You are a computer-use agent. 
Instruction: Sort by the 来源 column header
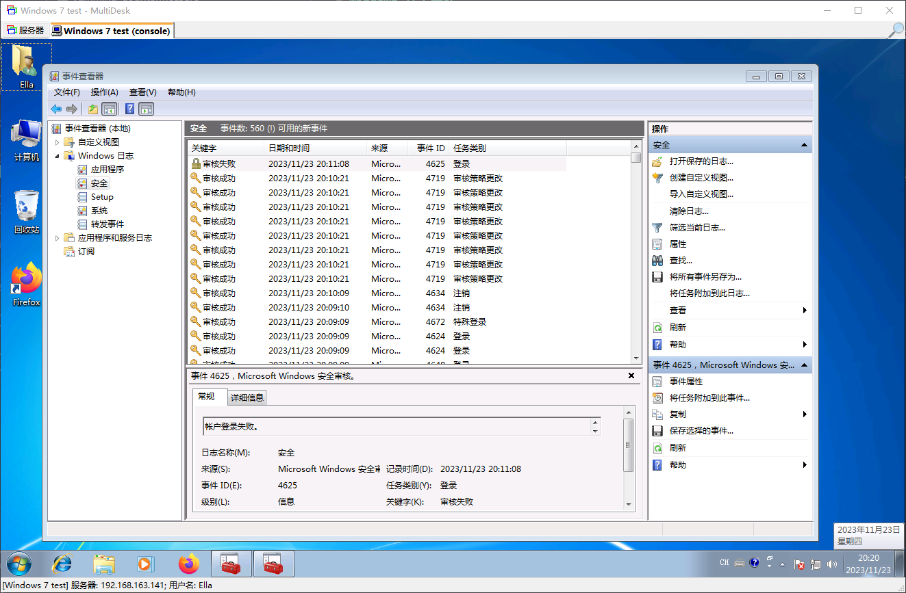(x=388, y=148)
